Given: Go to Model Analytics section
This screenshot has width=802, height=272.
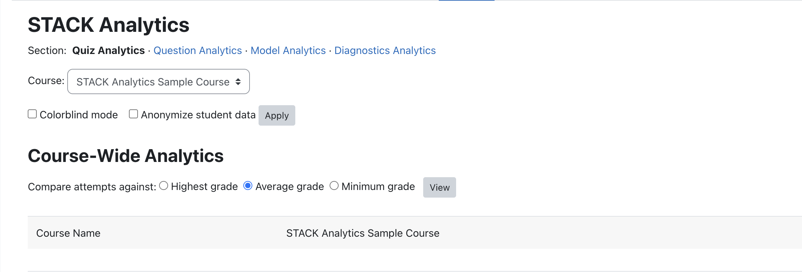Looking at the screenshot, I should coord(288,51).
